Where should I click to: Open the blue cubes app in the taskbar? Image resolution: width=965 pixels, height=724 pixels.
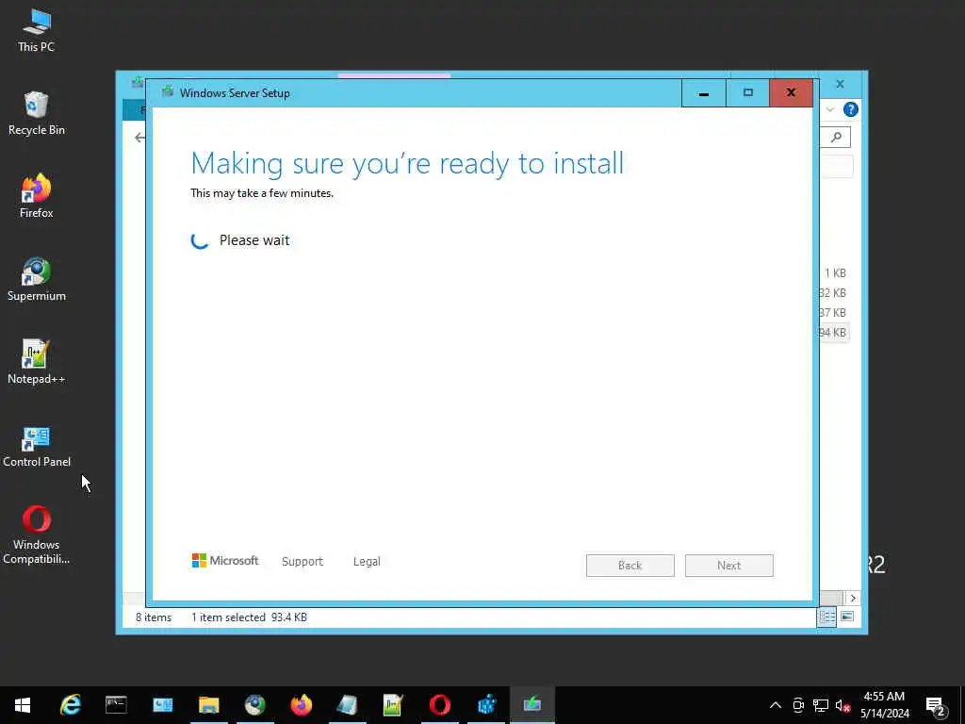click(x=486, y=705)
